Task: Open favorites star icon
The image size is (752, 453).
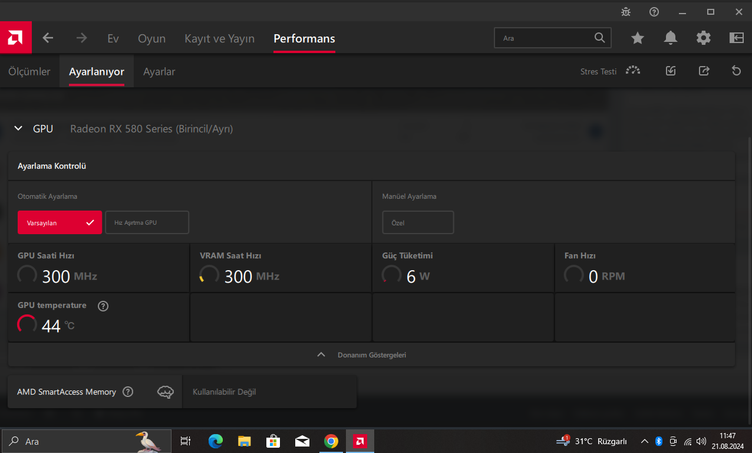Action: (638, 38)
